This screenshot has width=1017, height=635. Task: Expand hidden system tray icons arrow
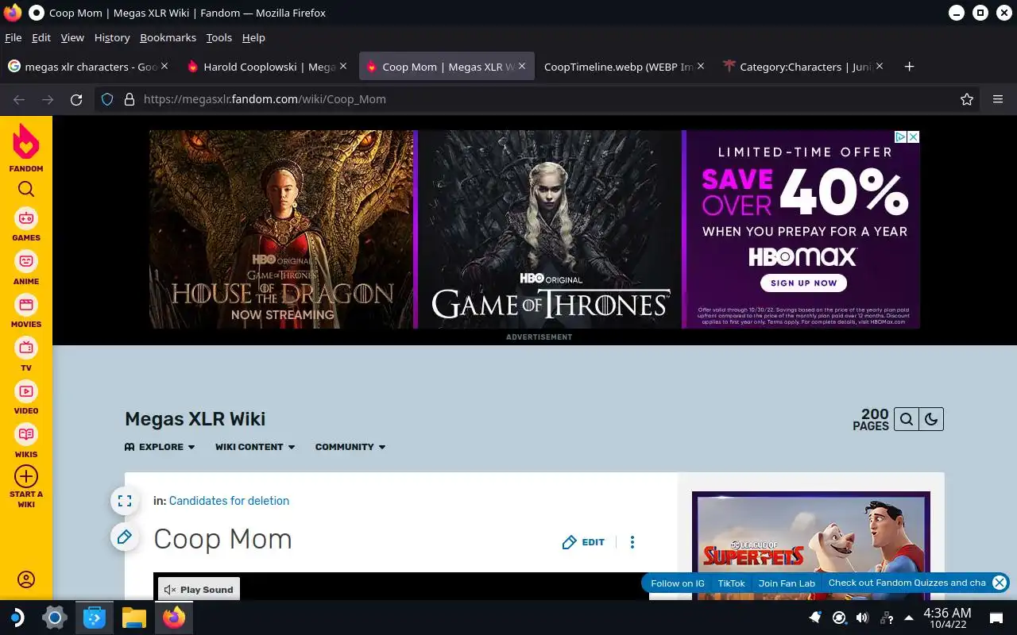909,618
